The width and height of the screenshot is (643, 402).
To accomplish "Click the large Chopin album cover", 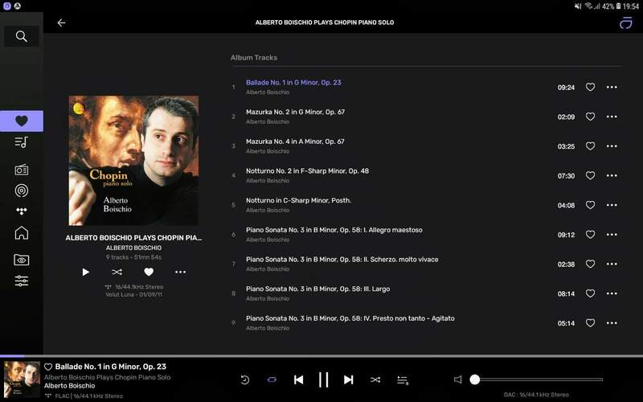I will [x=133, y=160].
